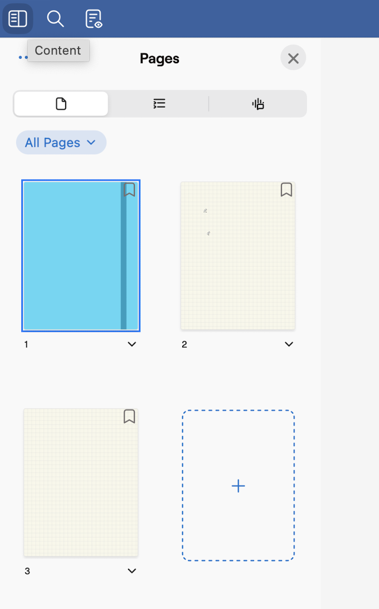
Task: Click the plus icon to add a page
Action: 238,486
